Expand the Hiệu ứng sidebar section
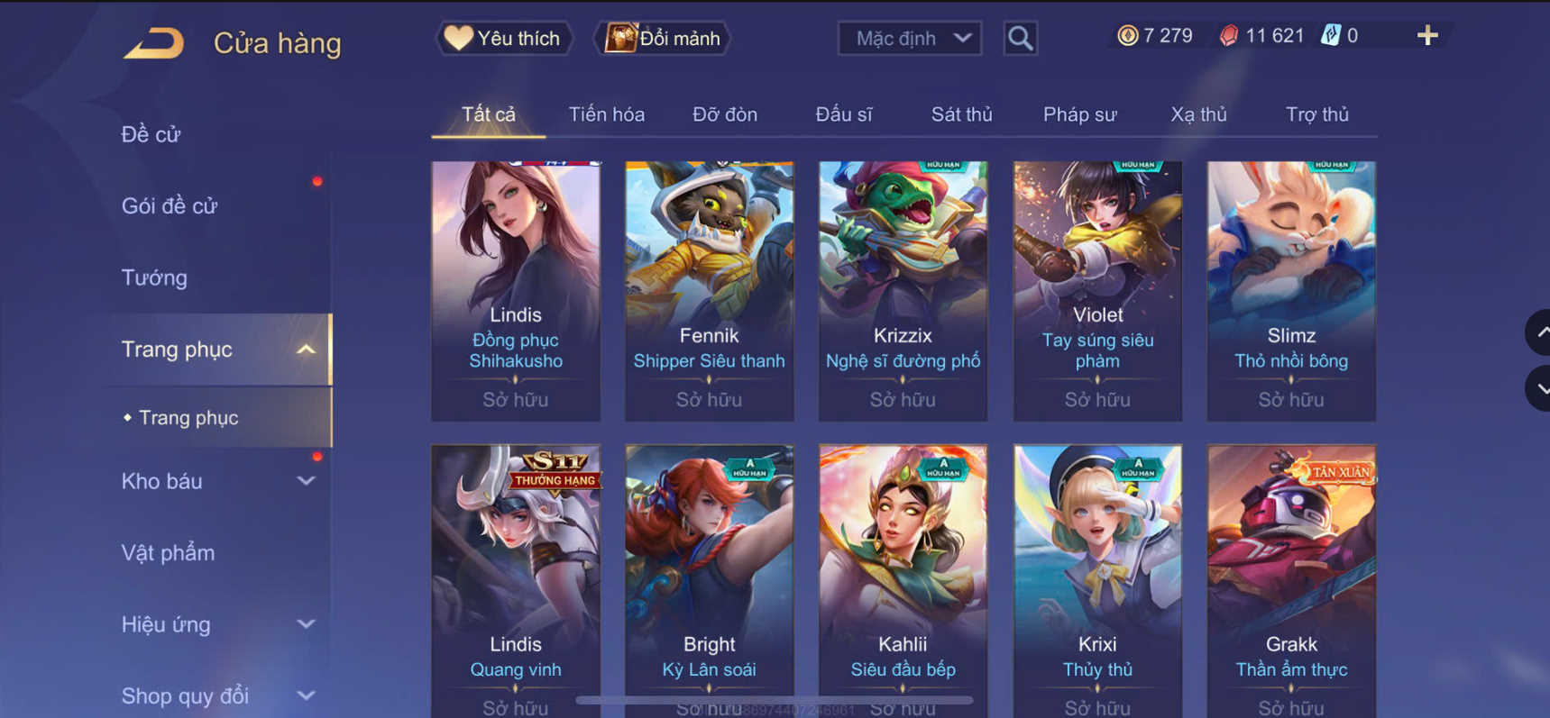The height and width of the screenshot is (718, 1550). [x=307, y=623]
